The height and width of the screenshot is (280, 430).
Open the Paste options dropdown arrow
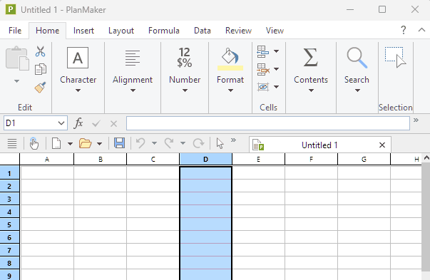pyautogui.click(x=16, y=81)
